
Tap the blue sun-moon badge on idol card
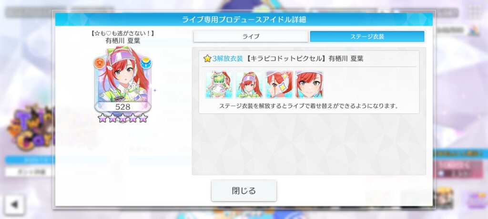145,63
